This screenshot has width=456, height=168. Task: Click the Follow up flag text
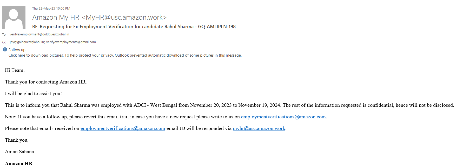point(17,50)
